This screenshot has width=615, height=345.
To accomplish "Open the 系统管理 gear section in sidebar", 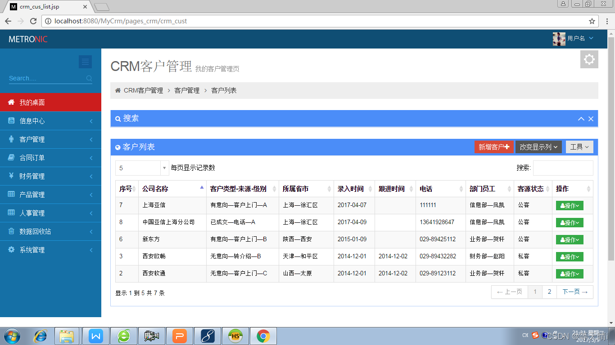I will [11, 250].
